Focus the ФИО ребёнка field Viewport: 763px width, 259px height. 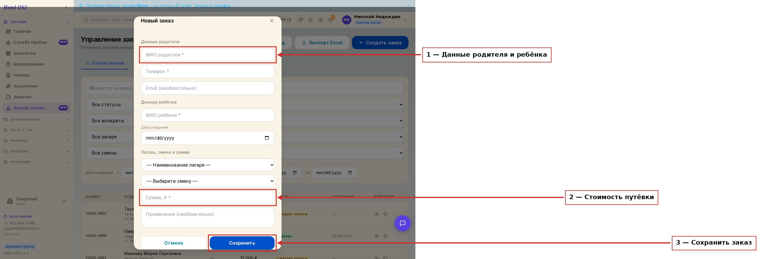tap(207, 115)
